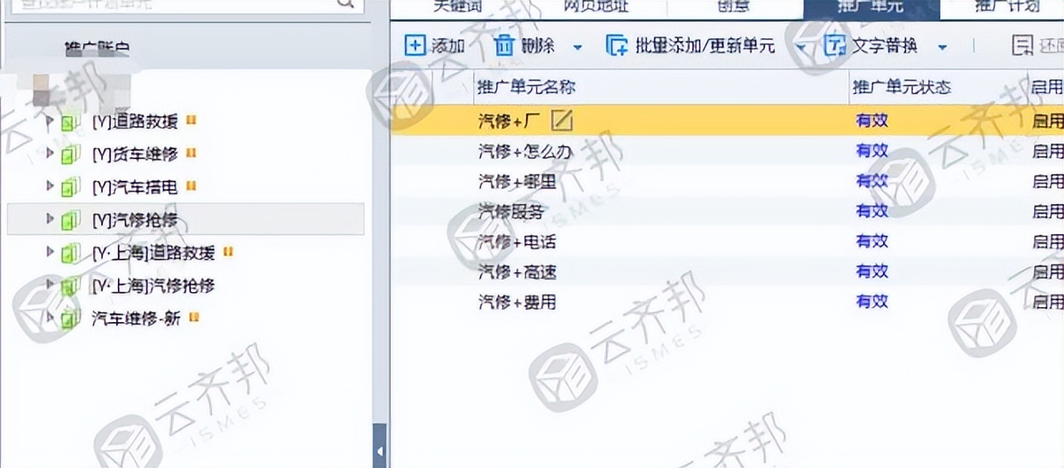Image resolution: width=1064 pixels, height=468 pixels.
Task: Click the 有效 status in 汽修+费用 row
Action: 871,302
